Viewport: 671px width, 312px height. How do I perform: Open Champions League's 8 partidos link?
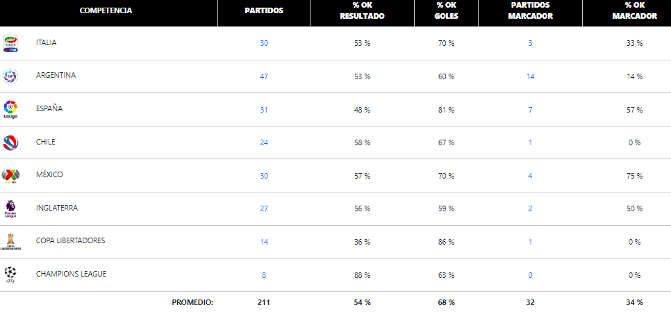coord(264,275)
